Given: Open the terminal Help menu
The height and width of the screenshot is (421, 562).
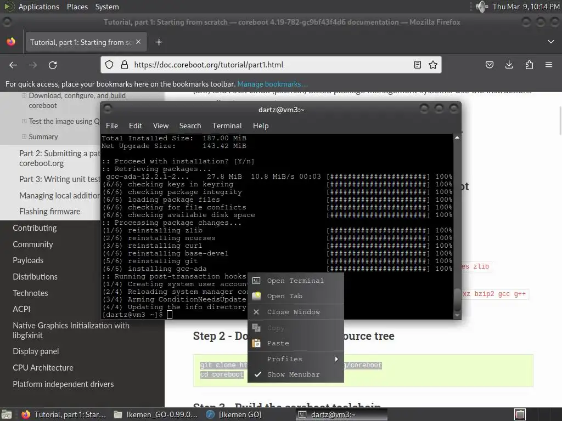Looking at the screenshot, I should (261, 126).
